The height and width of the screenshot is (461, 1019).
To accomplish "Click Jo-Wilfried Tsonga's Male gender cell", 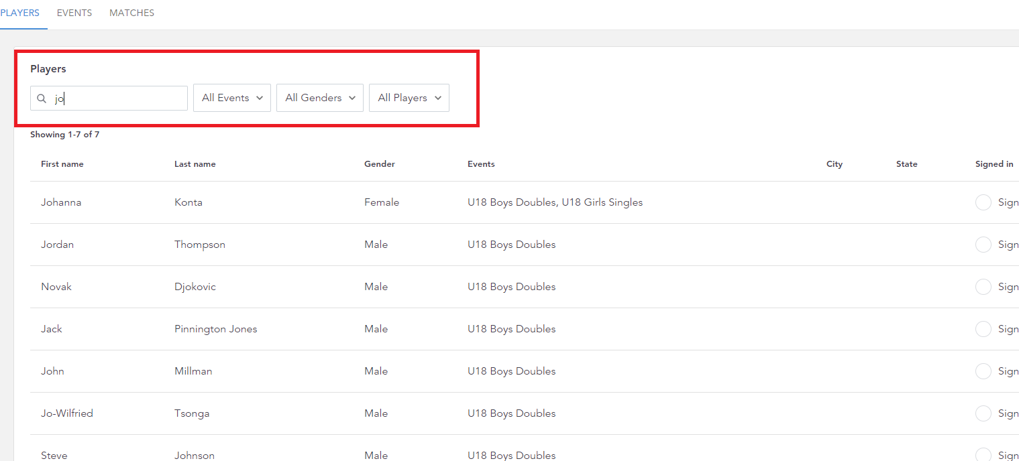I will point(376,413).
